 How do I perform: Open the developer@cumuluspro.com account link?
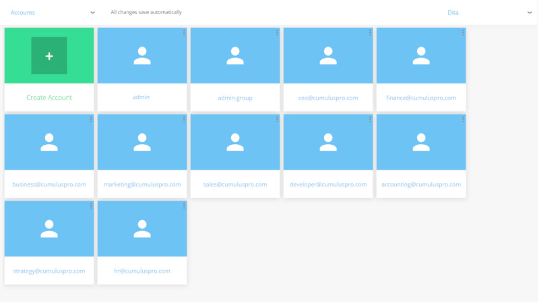click(328, 184)
